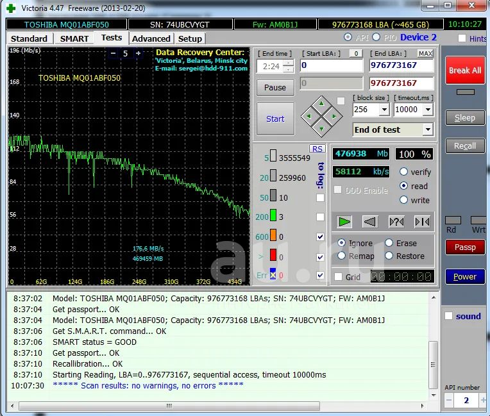Click the log line 'SMART status = GOOD'
This screenshot has width=490, height=416.
[x=94, y=342]
